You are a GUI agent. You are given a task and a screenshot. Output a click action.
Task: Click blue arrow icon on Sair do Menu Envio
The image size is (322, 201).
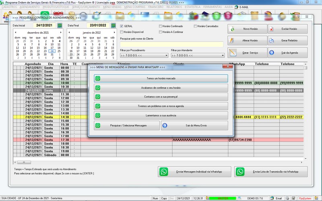(x=165, y=125)
